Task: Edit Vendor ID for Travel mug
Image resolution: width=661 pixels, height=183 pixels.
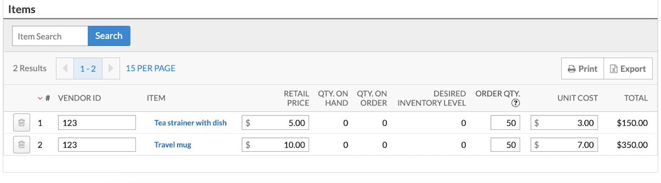Action: coord(97,145)
